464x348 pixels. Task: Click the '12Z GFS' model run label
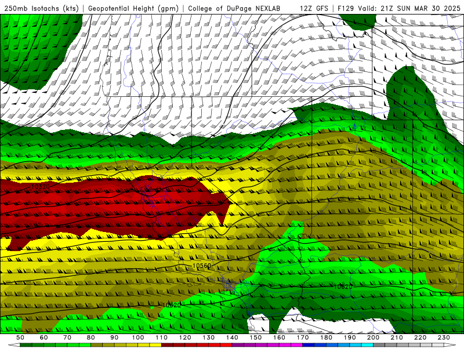tap(314, 8)
